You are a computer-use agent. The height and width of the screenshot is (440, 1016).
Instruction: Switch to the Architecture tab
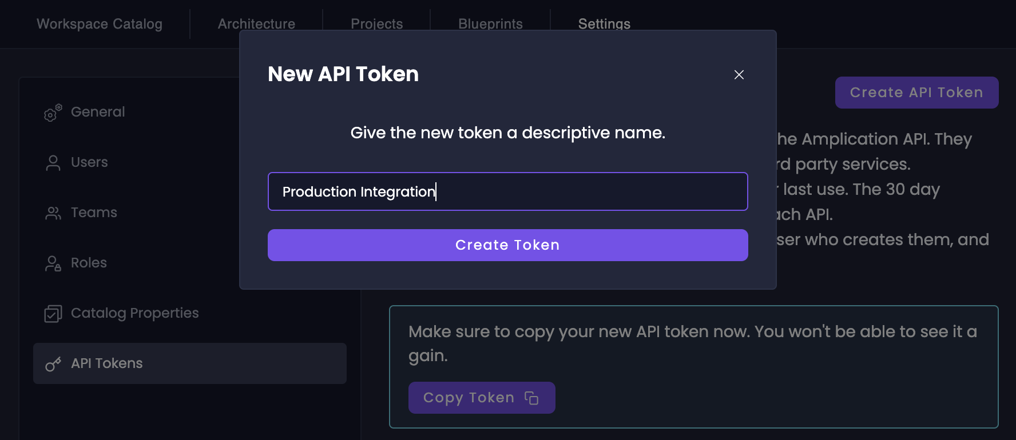click(x=256, y=24)
